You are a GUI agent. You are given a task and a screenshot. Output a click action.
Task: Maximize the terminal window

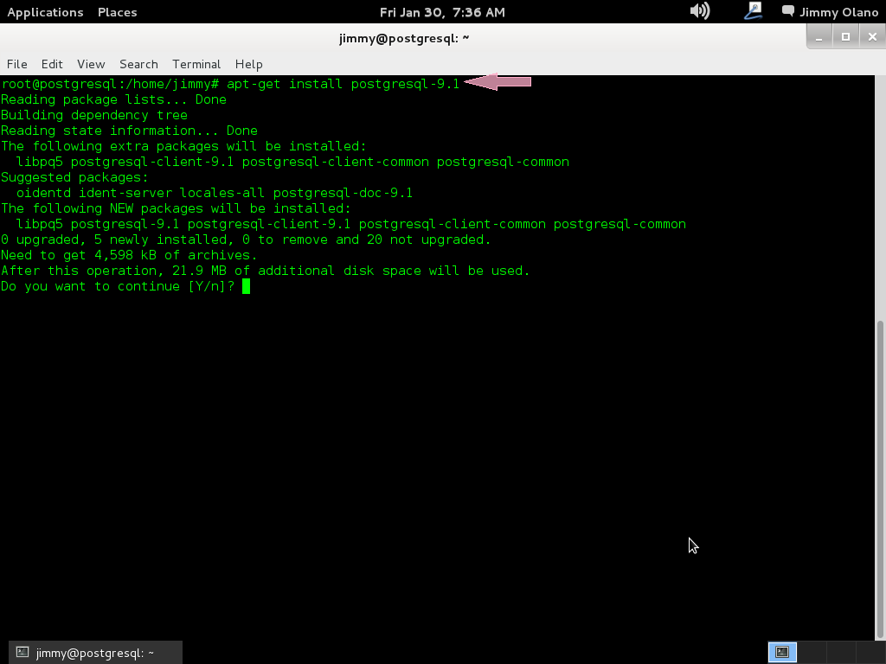click(845, 36)
